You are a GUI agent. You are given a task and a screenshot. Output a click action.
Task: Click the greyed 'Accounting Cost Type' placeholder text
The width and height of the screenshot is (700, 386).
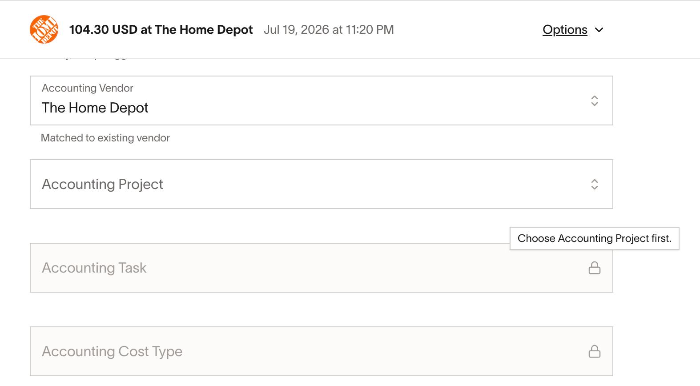(x=112, y=351)
